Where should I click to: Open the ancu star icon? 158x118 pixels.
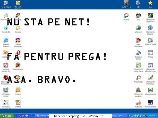(150, 4)
